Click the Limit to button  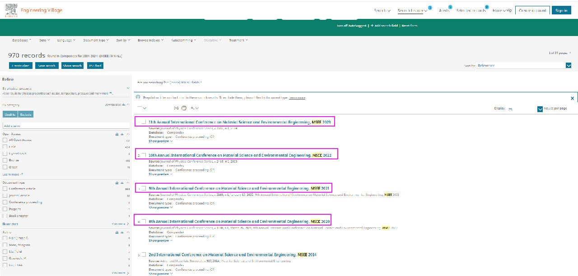click(x=10, y=114)
